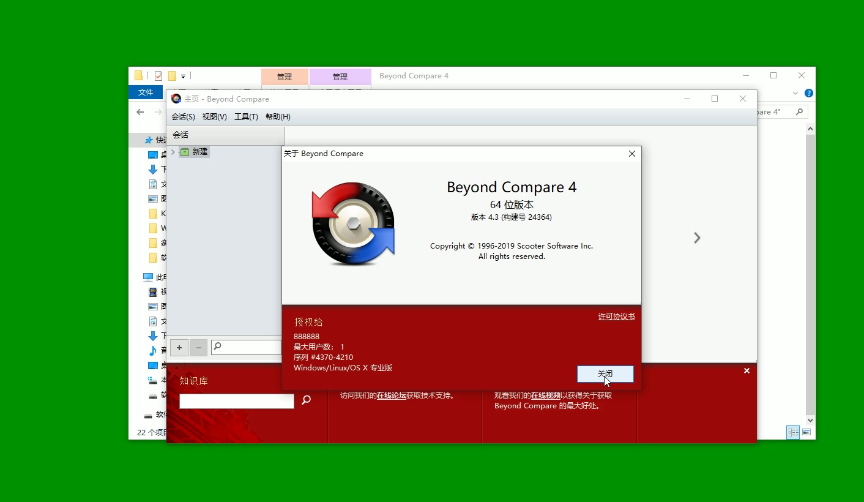Dismiss the red tips panel with white X
The image size is (864, 502).
pyautogui.click(x=747, y=371)
